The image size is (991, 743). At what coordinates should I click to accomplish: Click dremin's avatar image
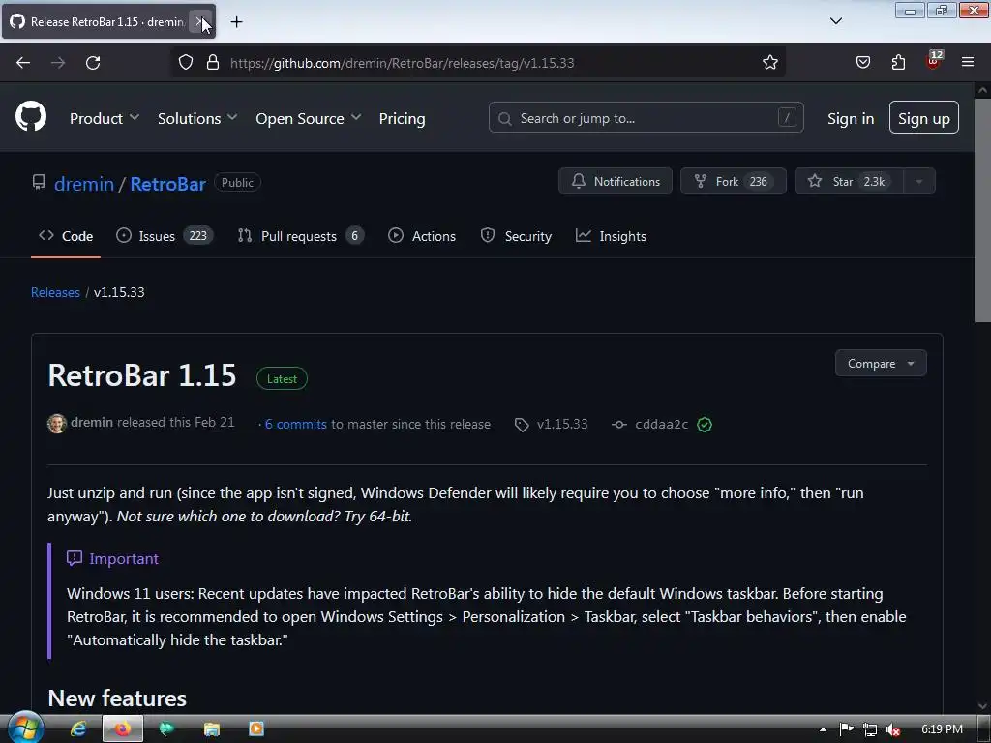57,424
